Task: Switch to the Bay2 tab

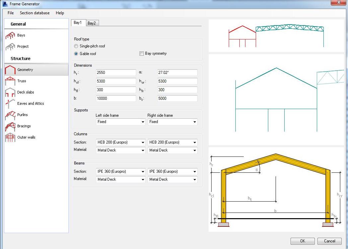Action: click(92, 23)
